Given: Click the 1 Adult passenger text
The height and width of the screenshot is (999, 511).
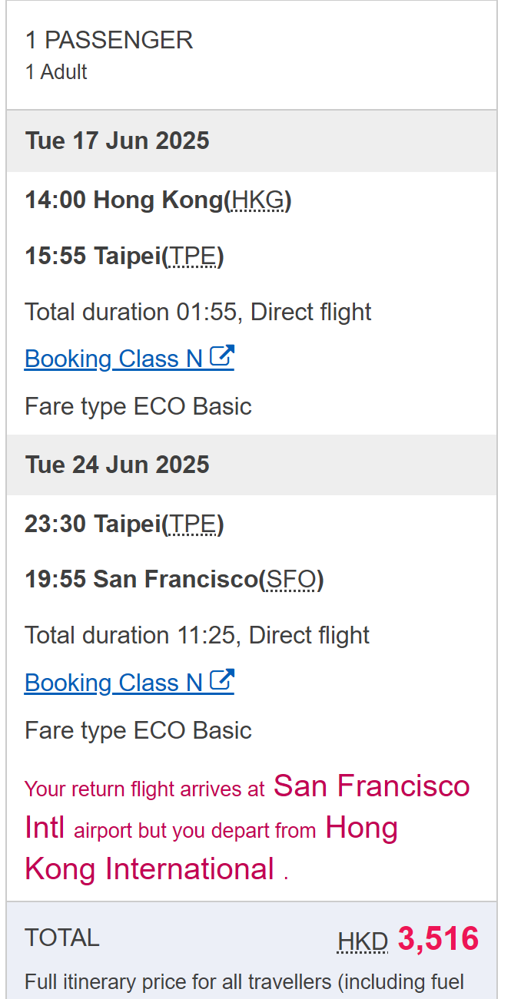Looking at the screenshot, I should click(x=56, y=72).
